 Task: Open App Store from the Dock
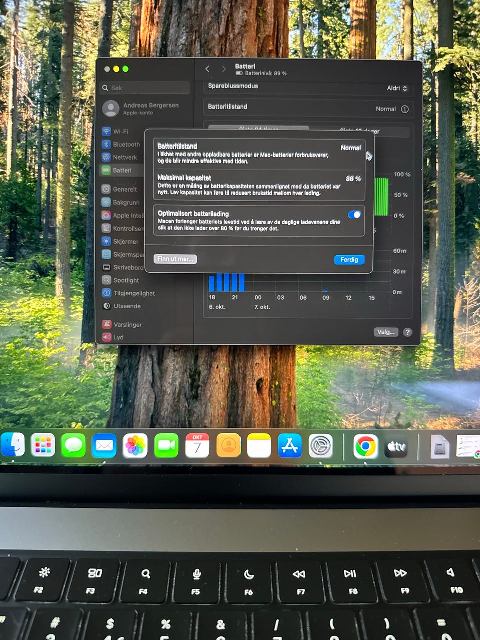point(290,445)
